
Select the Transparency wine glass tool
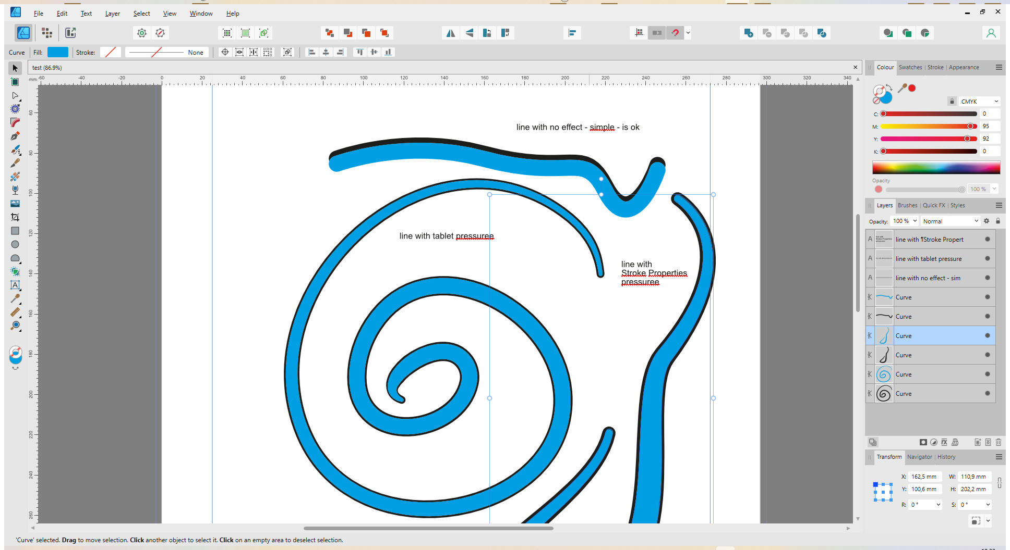pyautogui.click(x=15, y=190)
